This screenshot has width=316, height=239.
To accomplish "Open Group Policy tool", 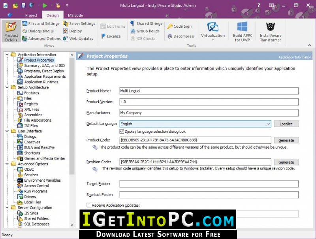I will [145, 31].
